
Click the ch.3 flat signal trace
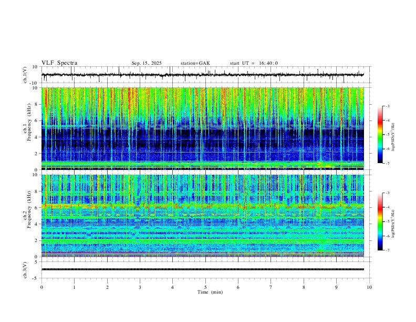coord(202,269)
